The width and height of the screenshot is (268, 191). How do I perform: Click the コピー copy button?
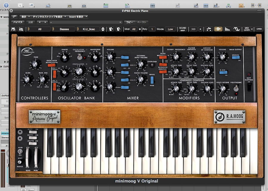pyautogui.click(x=130, y=22)
